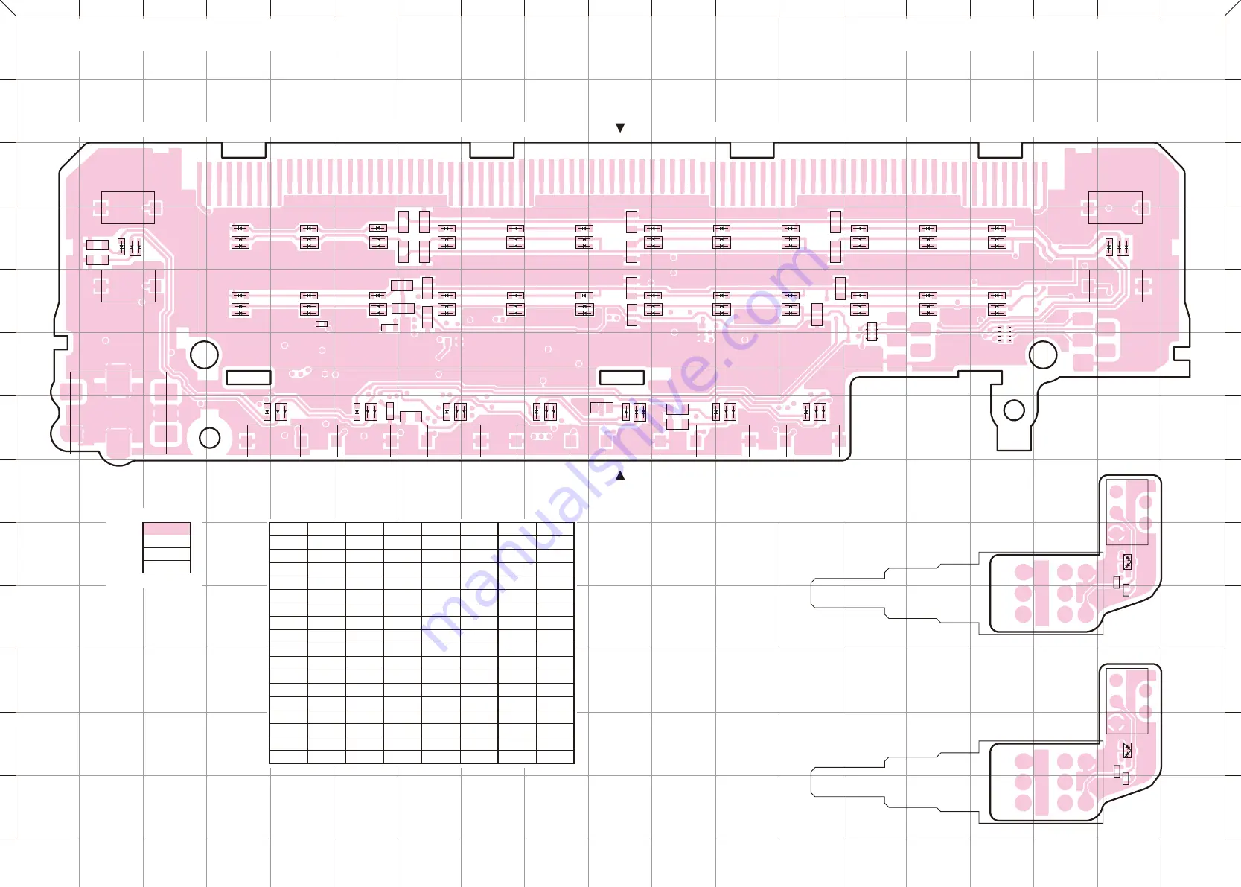Click the lower L-shaped small board drawing
This screenshot has width=1241, height=887.
click(1075, 743)
